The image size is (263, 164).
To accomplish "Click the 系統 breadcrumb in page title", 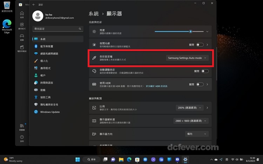I will pyautogui.click(x=94, y=14).
